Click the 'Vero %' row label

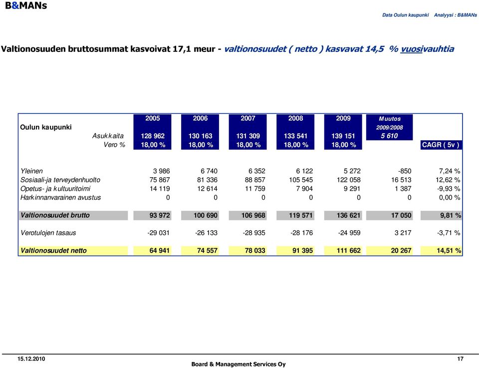[x=114, y=145]
